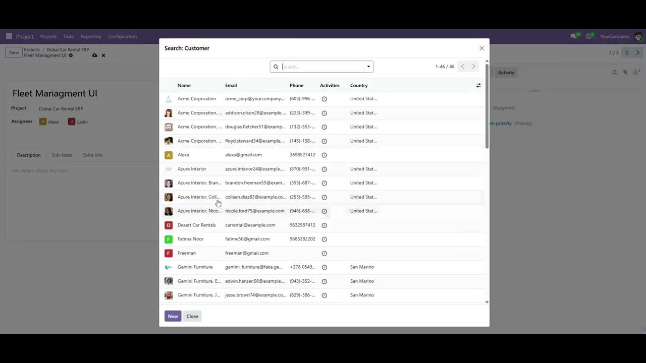Click the magnifier icon in search box
The height and width of the screenshot is (363, 646).
pos(276,67)
